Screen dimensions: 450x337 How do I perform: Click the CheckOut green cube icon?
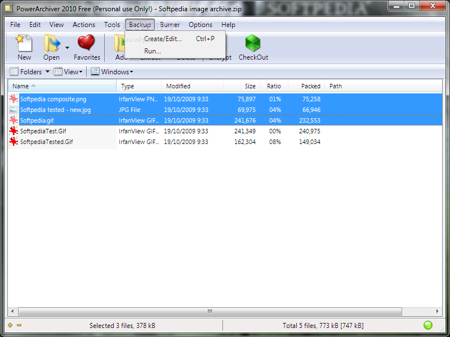click(x=252, y=43)
